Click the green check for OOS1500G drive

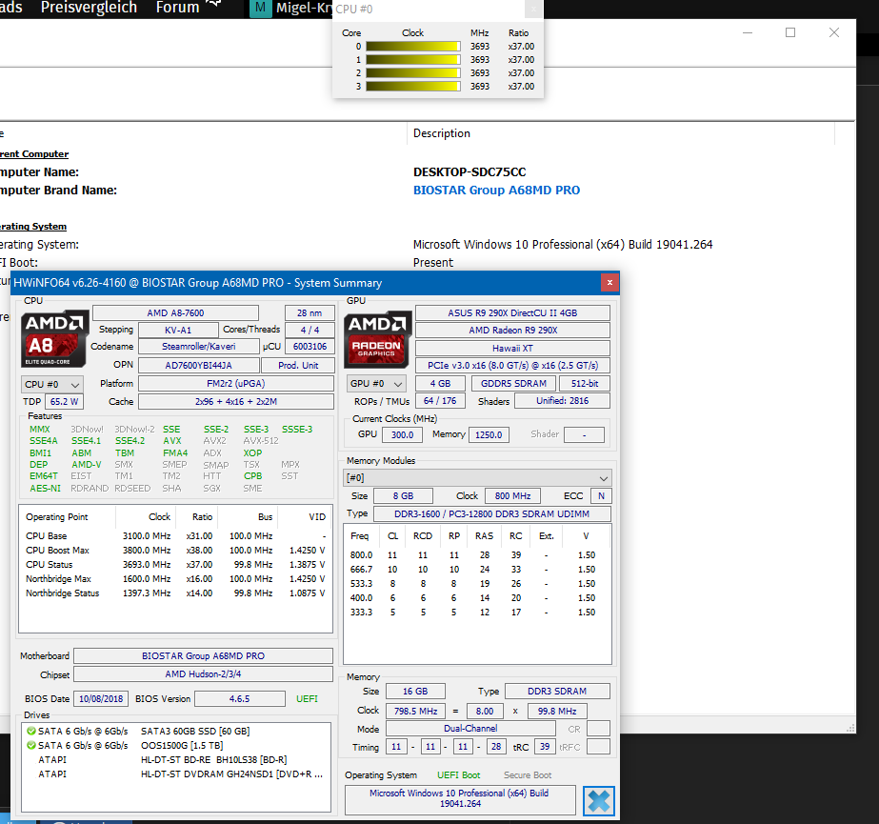point(31,746)
